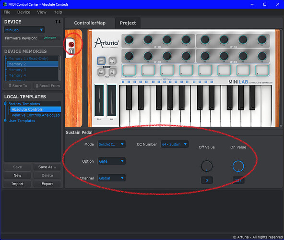Click the Save As... button

(47, 167)
